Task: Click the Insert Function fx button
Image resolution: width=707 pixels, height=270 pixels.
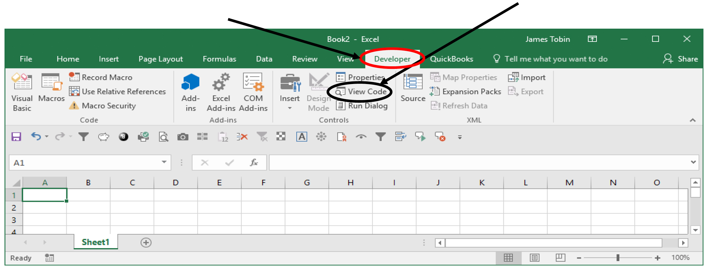Action: [x=254, y=163]
